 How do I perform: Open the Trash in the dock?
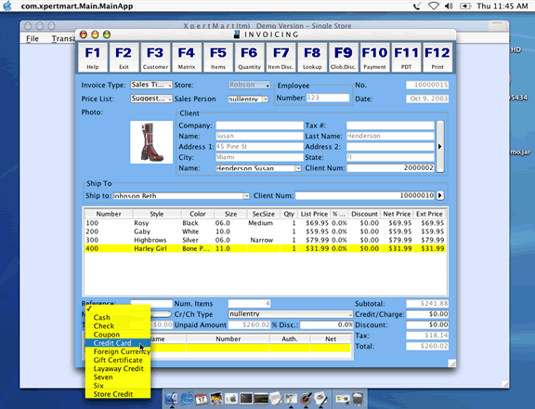click(x=358, y=398)
